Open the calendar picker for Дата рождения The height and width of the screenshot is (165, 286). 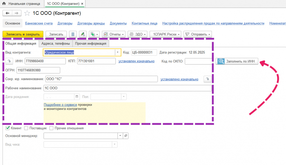pos(77,97)
